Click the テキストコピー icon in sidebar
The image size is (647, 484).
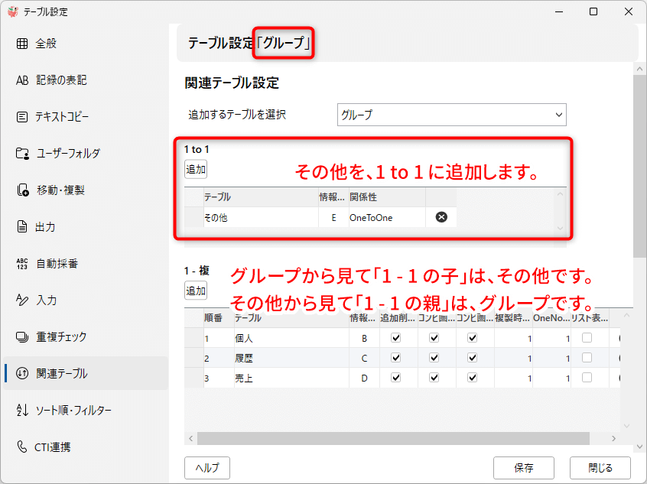22,117
